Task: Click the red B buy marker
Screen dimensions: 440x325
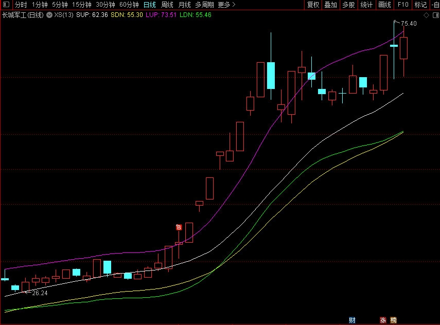Action: (179, 227)
